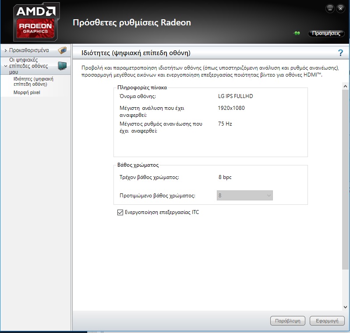Image resolution: width=350 pixels, height=333 pixels.
Task: Collapse Οι ψηφιακές επίπεδες οθόνες μου section
Action: click(6, 66)
